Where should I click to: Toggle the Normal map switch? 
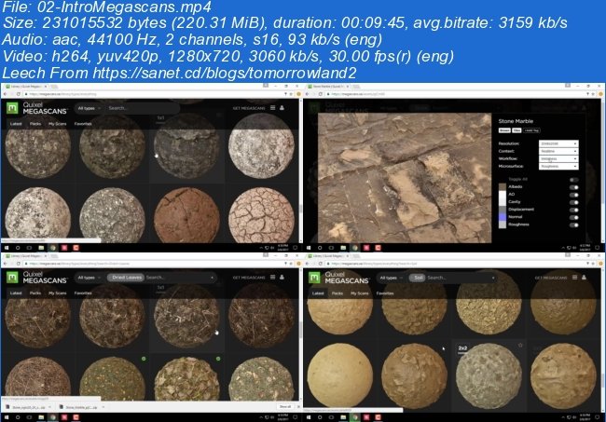click(574, 217)
